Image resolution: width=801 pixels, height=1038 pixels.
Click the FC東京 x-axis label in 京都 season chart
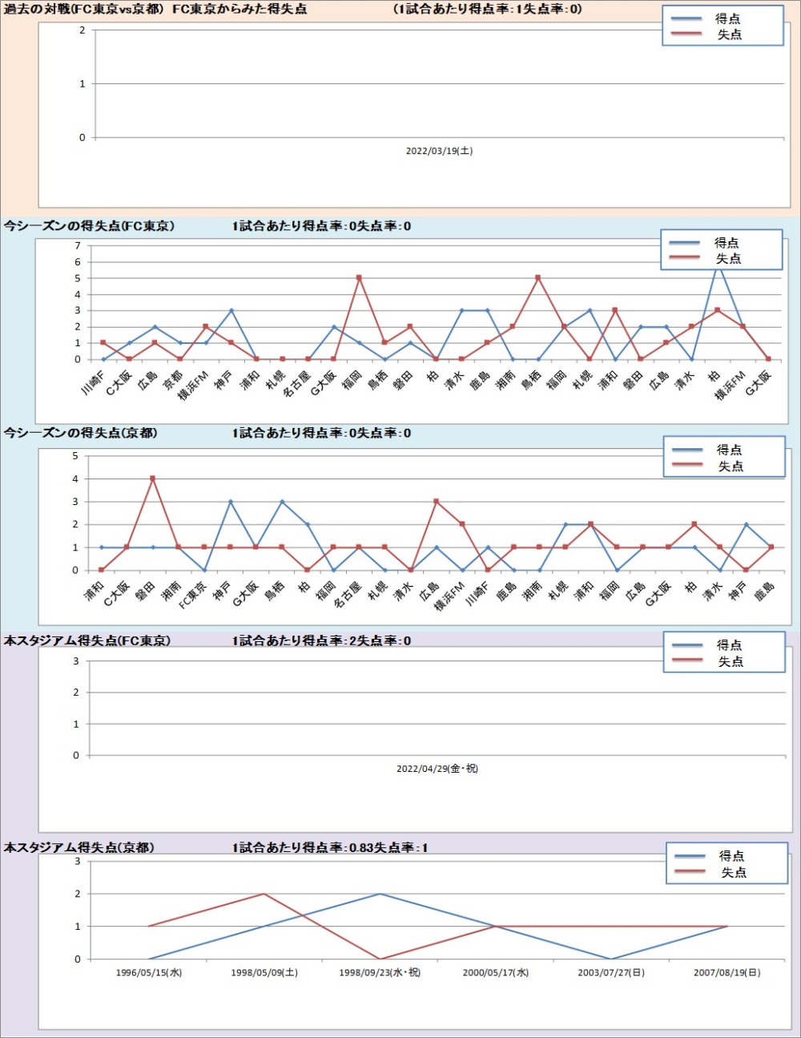193,595
